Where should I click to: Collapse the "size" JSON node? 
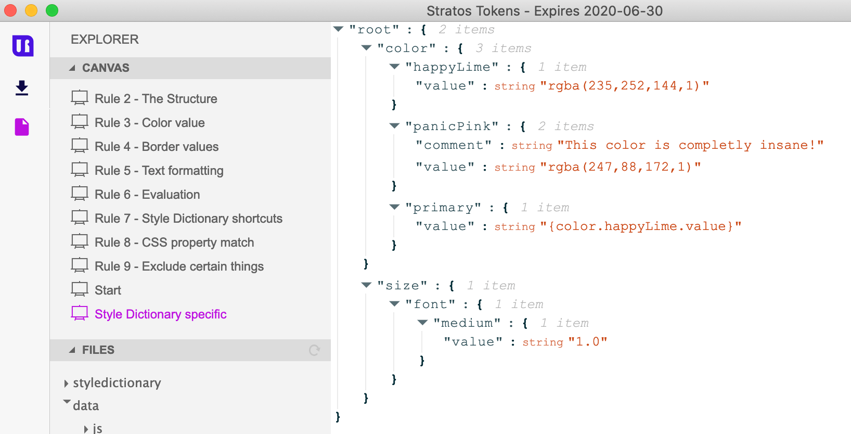[367, 285]
